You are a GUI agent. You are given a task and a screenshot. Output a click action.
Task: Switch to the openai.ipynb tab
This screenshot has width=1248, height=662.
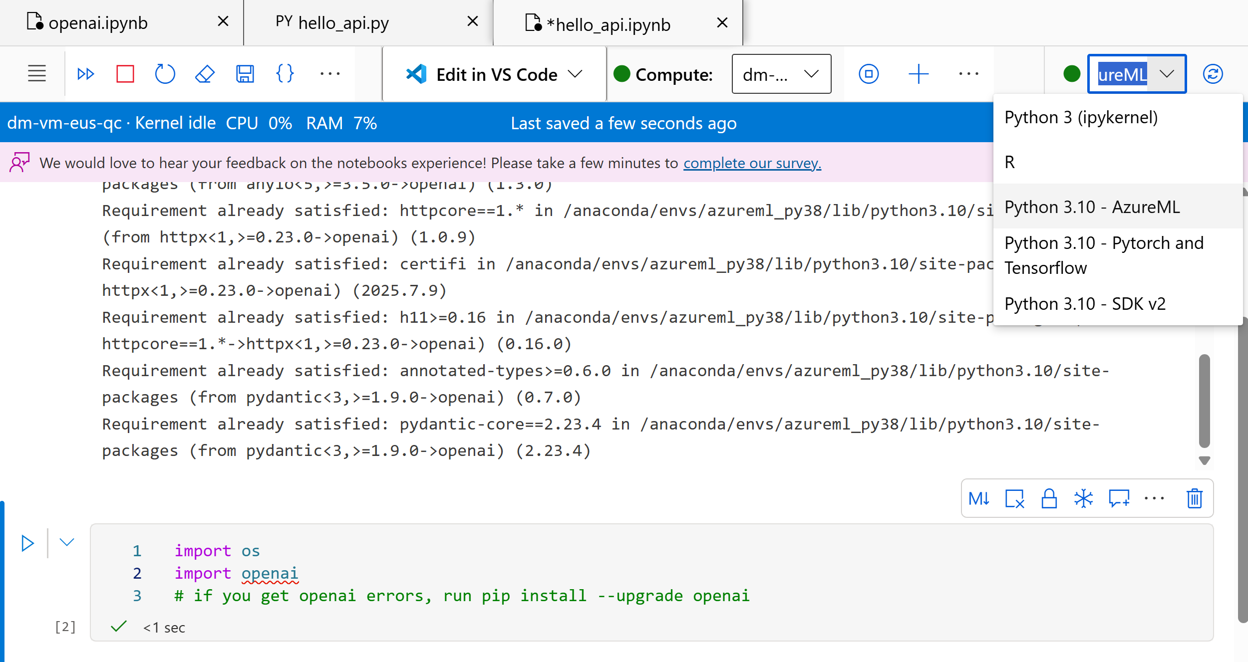tap(98, 23)
